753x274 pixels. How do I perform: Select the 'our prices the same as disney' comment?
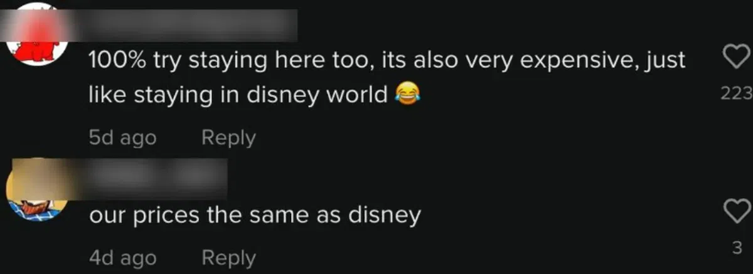pyautogui.click(x=254, y=216)
